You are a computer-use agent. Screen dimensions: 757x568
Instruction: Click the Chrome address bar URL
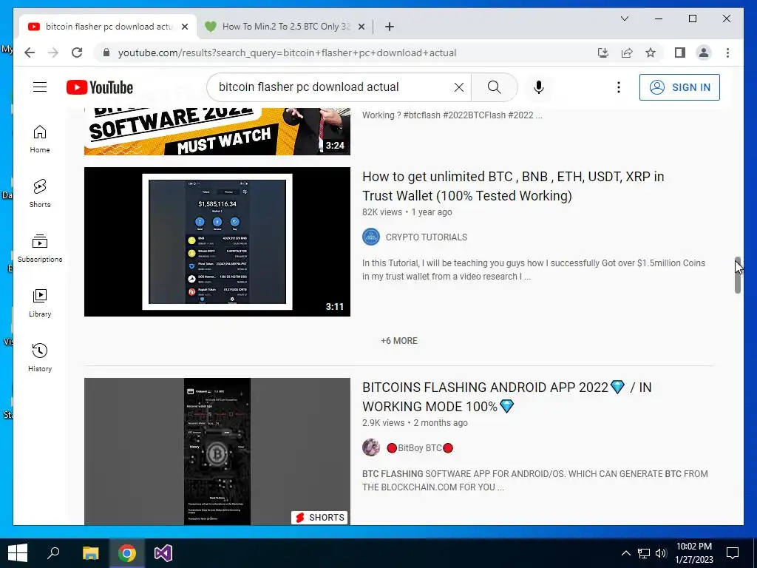pyautogui.click(x=288, y=53)
